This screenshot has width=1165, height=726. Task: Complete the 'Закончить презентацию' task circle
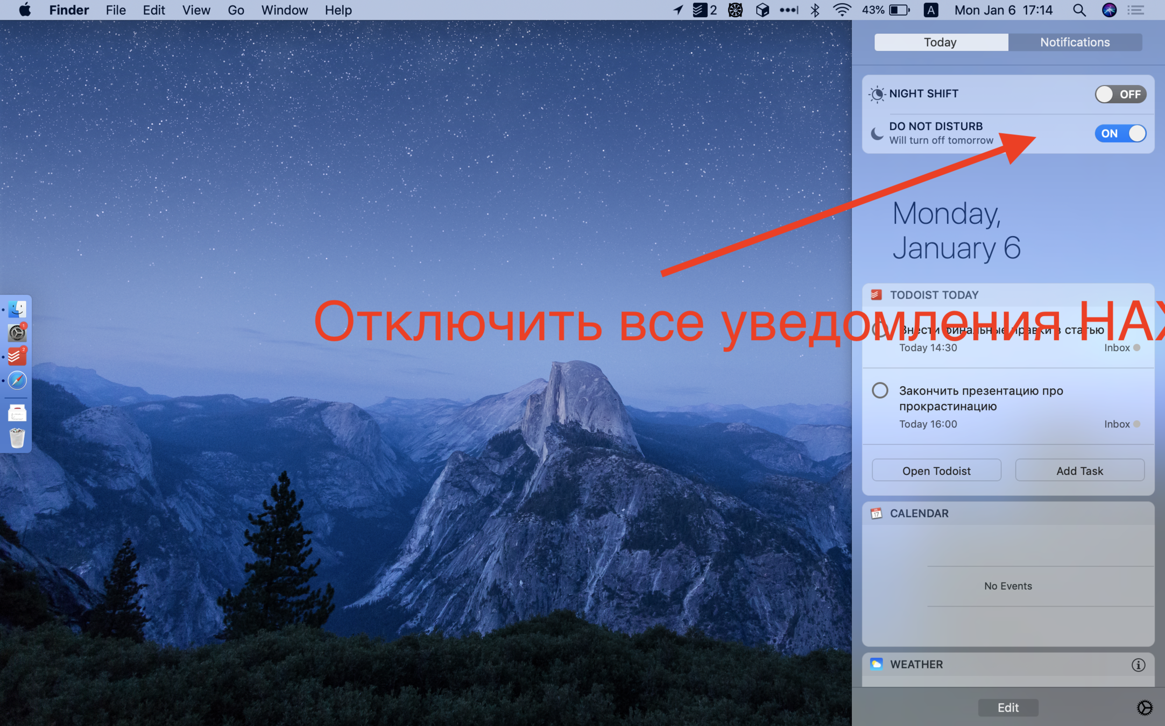(x=880, y=390)
